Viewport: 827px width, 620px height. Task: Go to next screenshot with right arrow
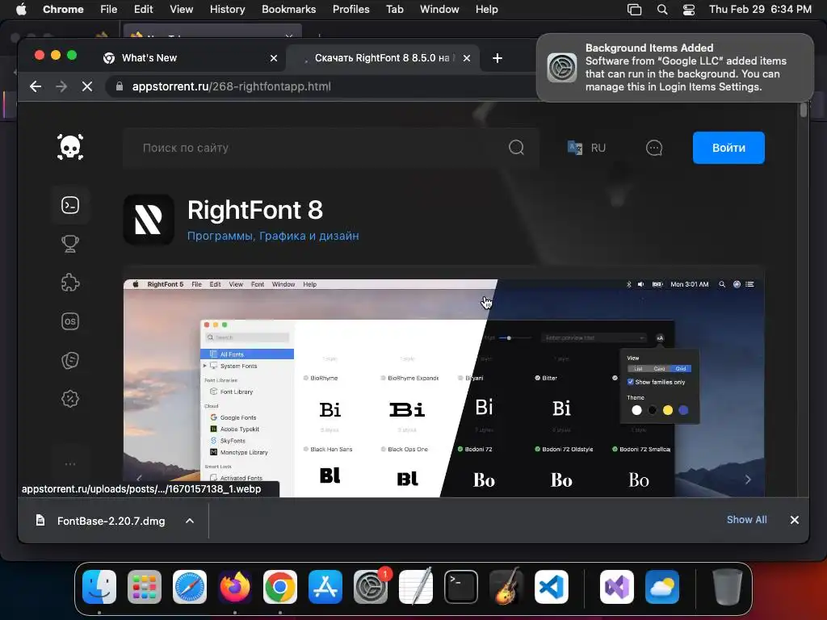coord(747,480)
